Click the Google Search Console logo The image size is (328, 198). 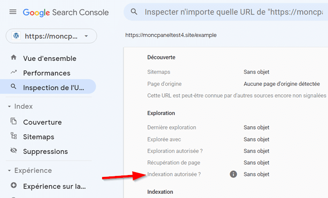66,13
